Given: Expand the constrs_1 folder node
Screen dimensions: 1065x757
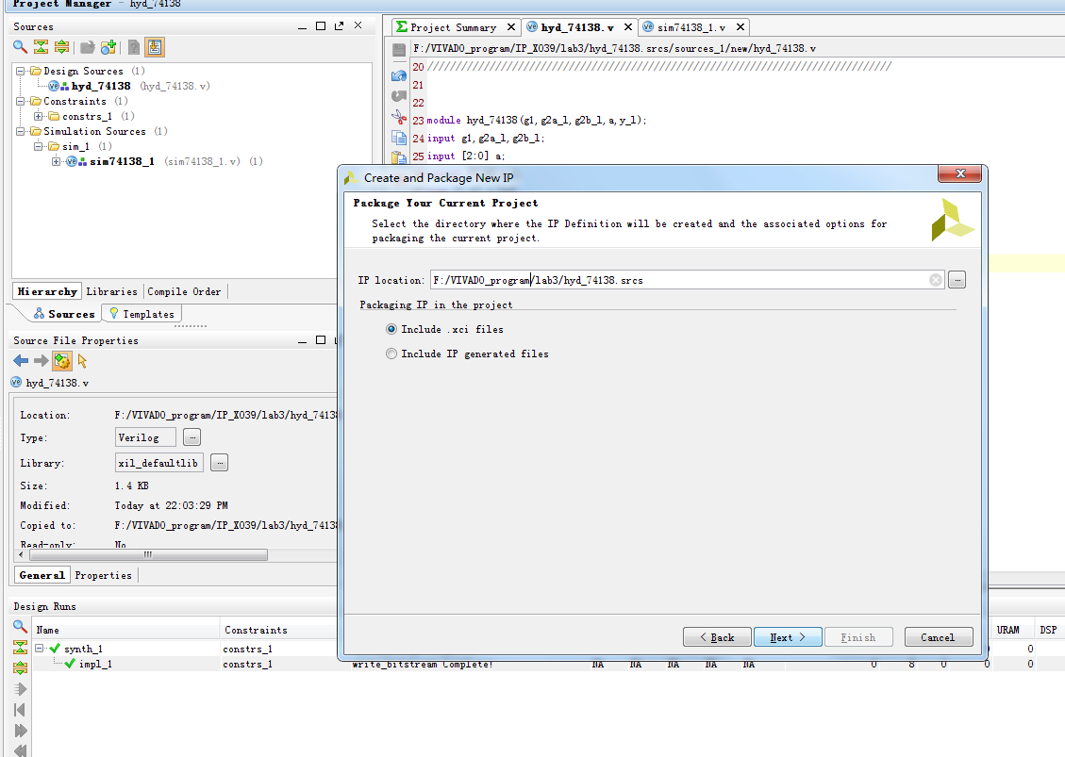Looking at the screenshot, I should coord(39,117).
